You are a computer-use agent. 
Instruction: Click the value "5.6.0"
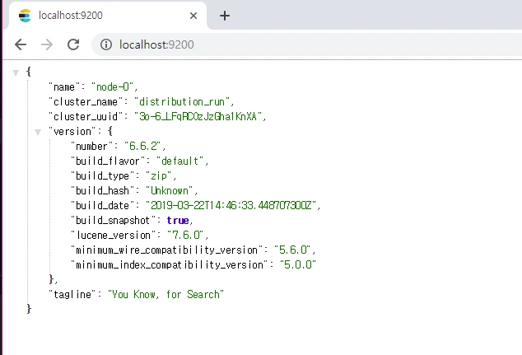click(x=292, y=250)
